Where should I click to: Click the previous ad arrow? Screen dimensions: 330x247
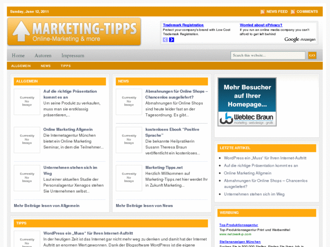tap(165, 40)
